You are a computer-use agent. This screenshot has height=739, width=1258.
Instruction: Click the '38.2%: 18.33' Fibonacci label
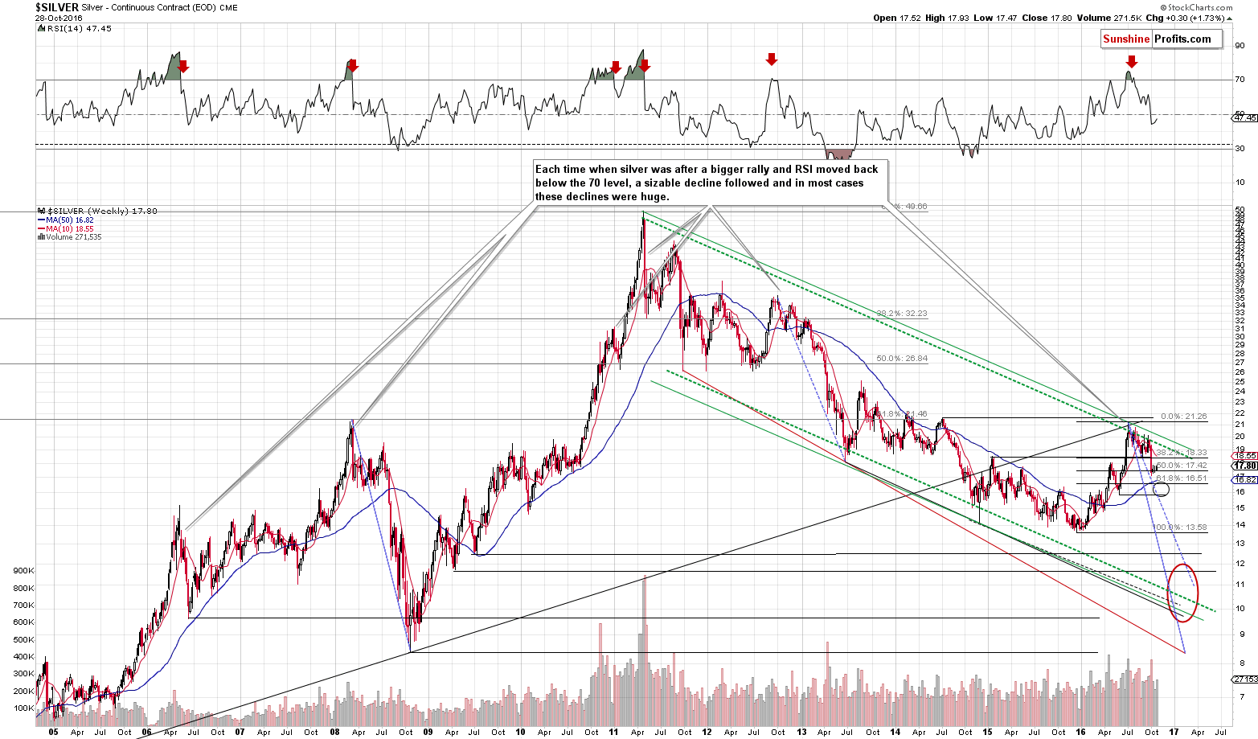tap(1182, 453)
